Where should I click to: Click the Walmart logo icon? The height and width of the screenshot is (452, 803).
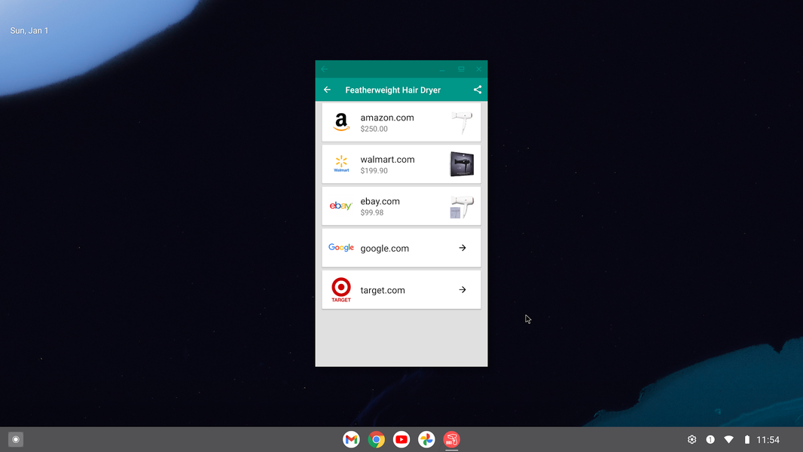(341, 164)
